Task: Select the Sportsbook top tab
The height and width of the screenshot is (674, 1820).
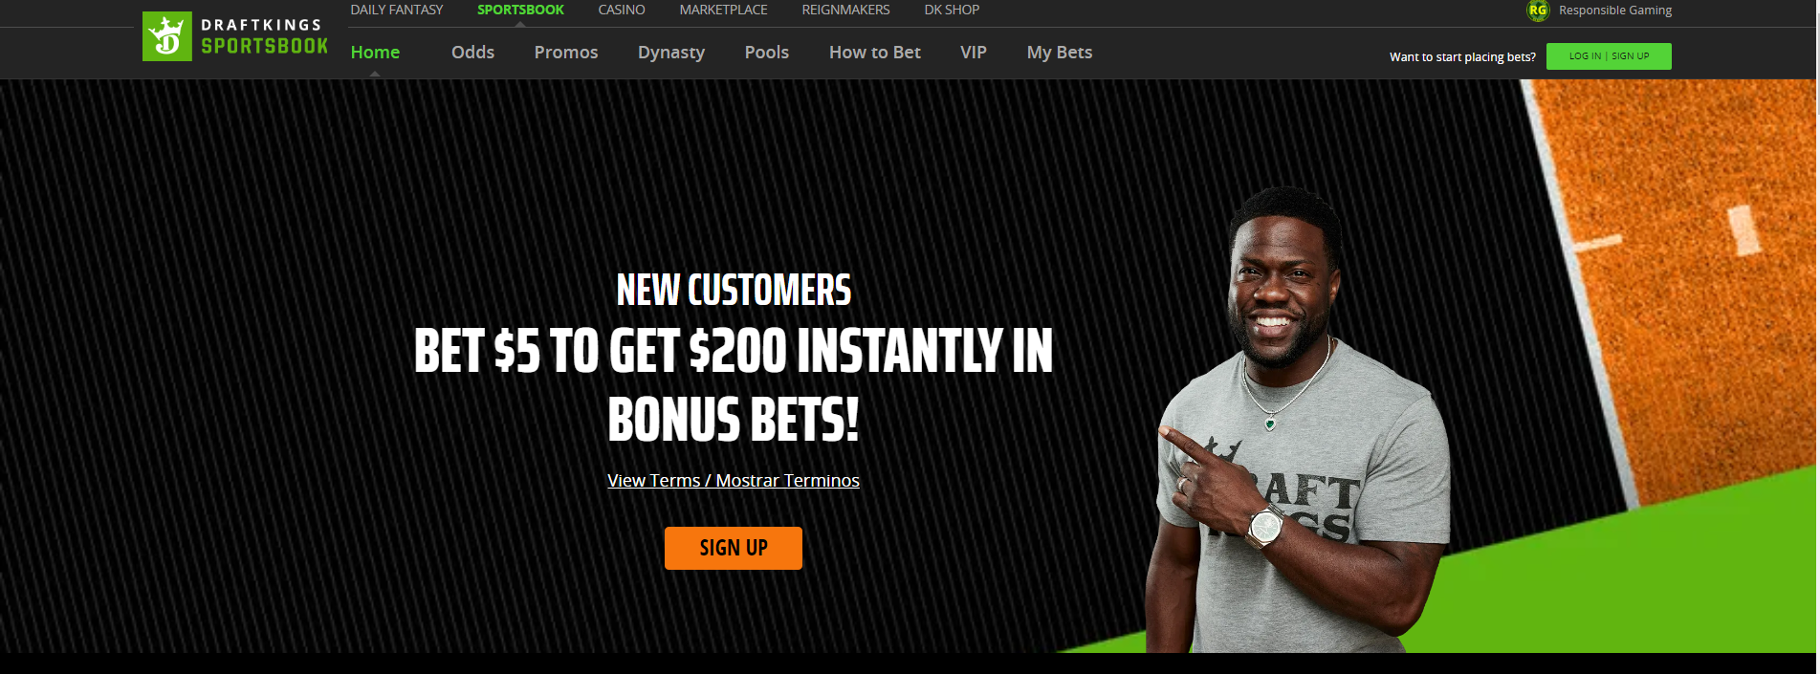Action: (x=520, y=10)
